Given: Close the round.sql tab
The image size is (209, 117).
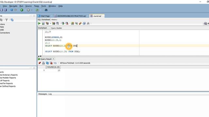Looking at the screenshot, I should click(x=103, y=16).
